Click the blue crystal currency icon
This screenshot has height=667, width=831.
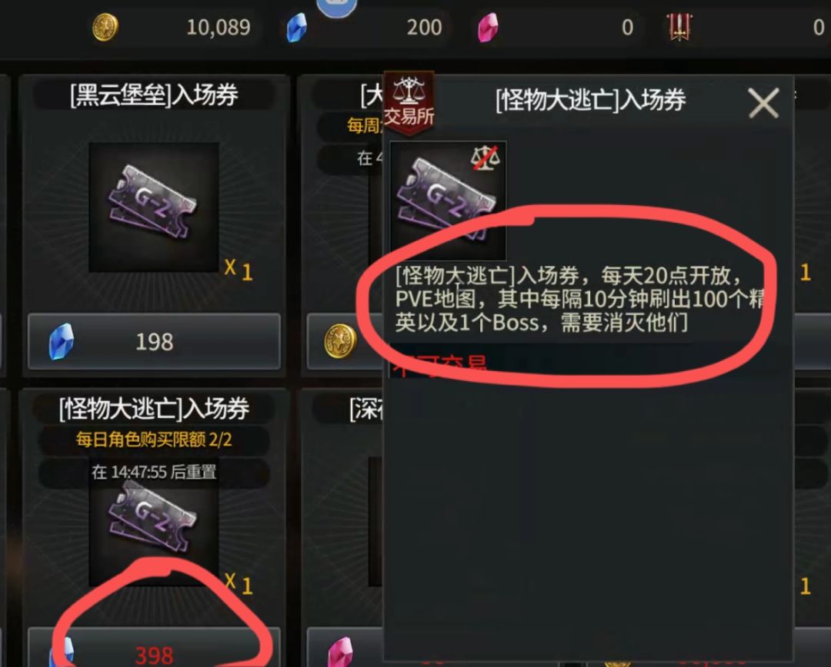coord(297,28)
